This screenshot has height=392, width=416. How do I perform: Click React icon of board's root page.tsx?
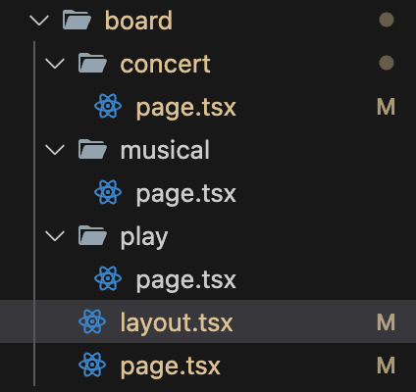(x=92, y=365)
